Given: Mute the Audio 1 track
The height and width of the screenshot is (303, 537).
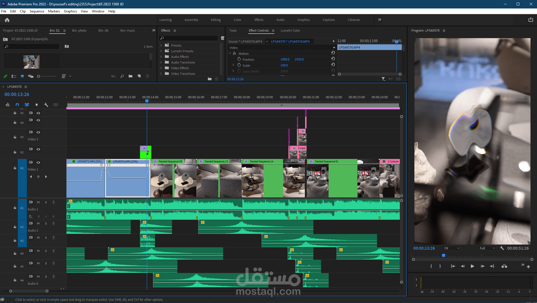Looking at the screenshot, I should (x=38, y=202).
